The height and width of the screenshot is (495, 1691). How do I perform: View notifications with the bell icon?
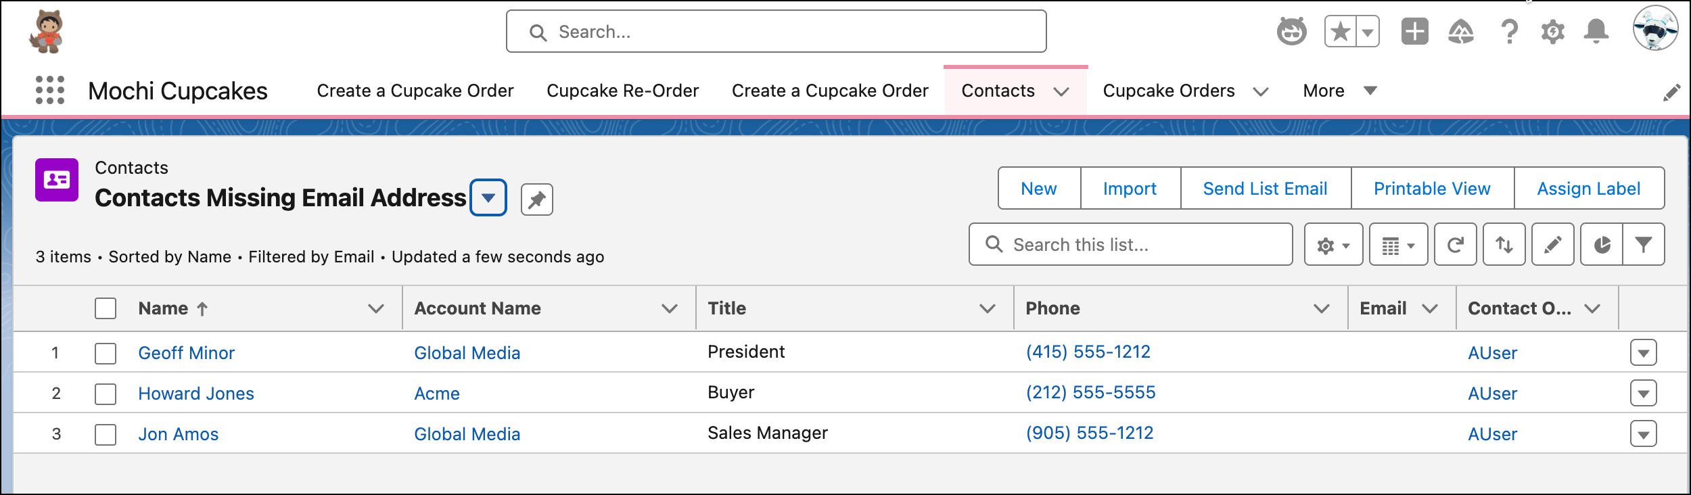coord(1596,31)
